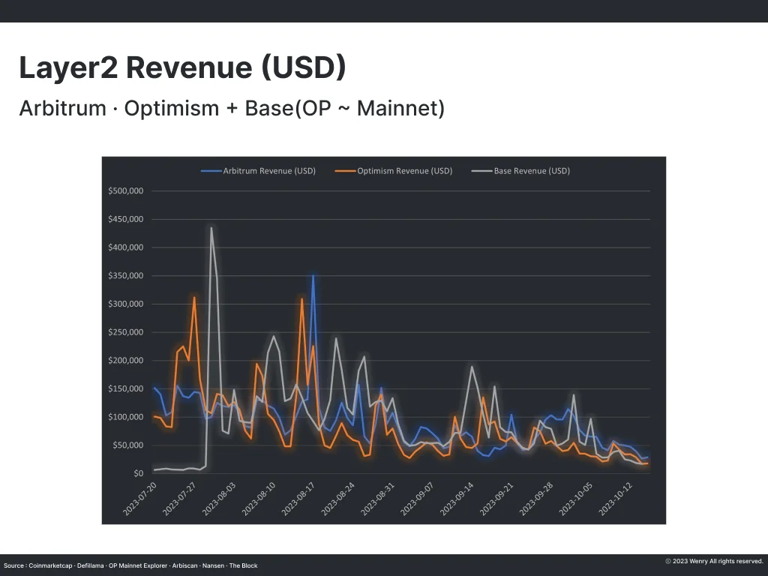Click the $0 y-axis label
The image size is (768, 576).
point(139,474)
